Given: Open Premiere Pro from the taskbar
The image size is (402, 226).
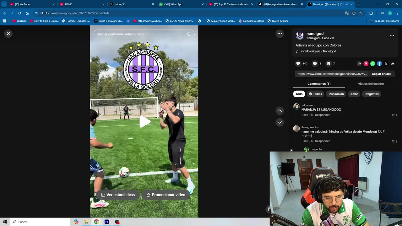Looking at the screenshot, I should 107,222.
